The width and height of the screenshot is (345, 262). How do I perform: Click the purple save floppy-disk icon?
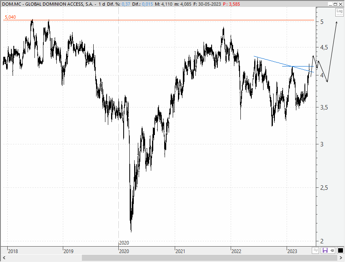pyautogui.click(x=325, y=250)
